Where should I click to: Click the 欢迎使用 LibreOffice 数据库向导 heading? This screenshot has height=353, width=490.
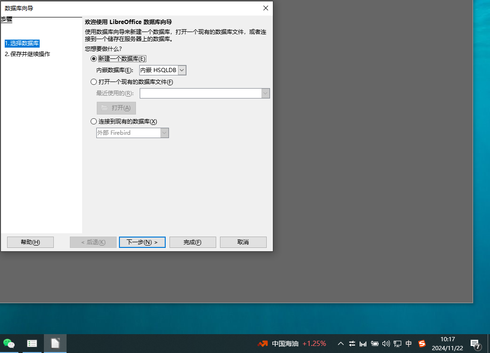(x=128, y=22)
